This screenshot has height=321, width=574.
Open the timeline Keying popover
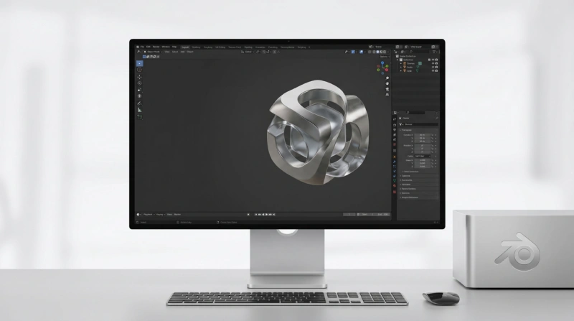click(160, 215)
